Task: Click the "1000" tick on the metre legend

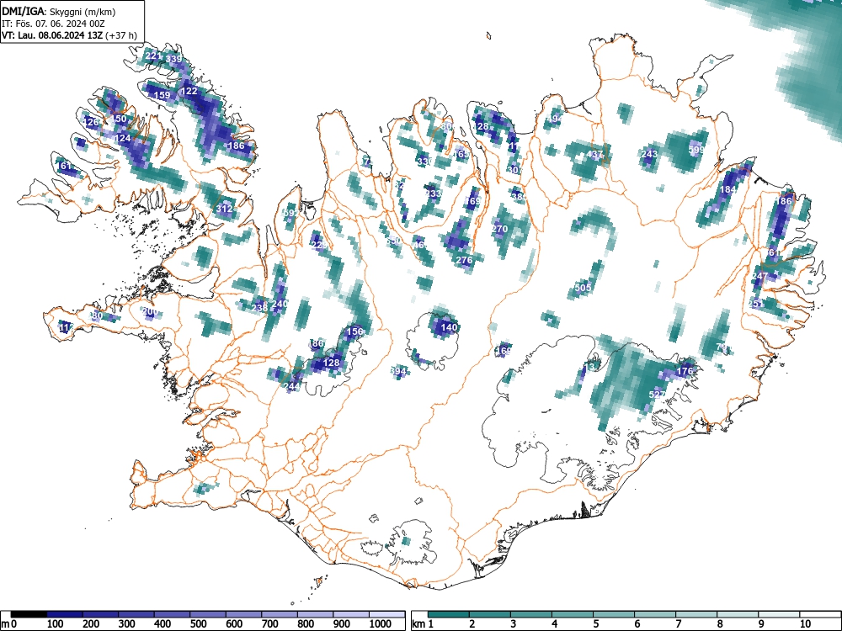Action: click(381, 624)
